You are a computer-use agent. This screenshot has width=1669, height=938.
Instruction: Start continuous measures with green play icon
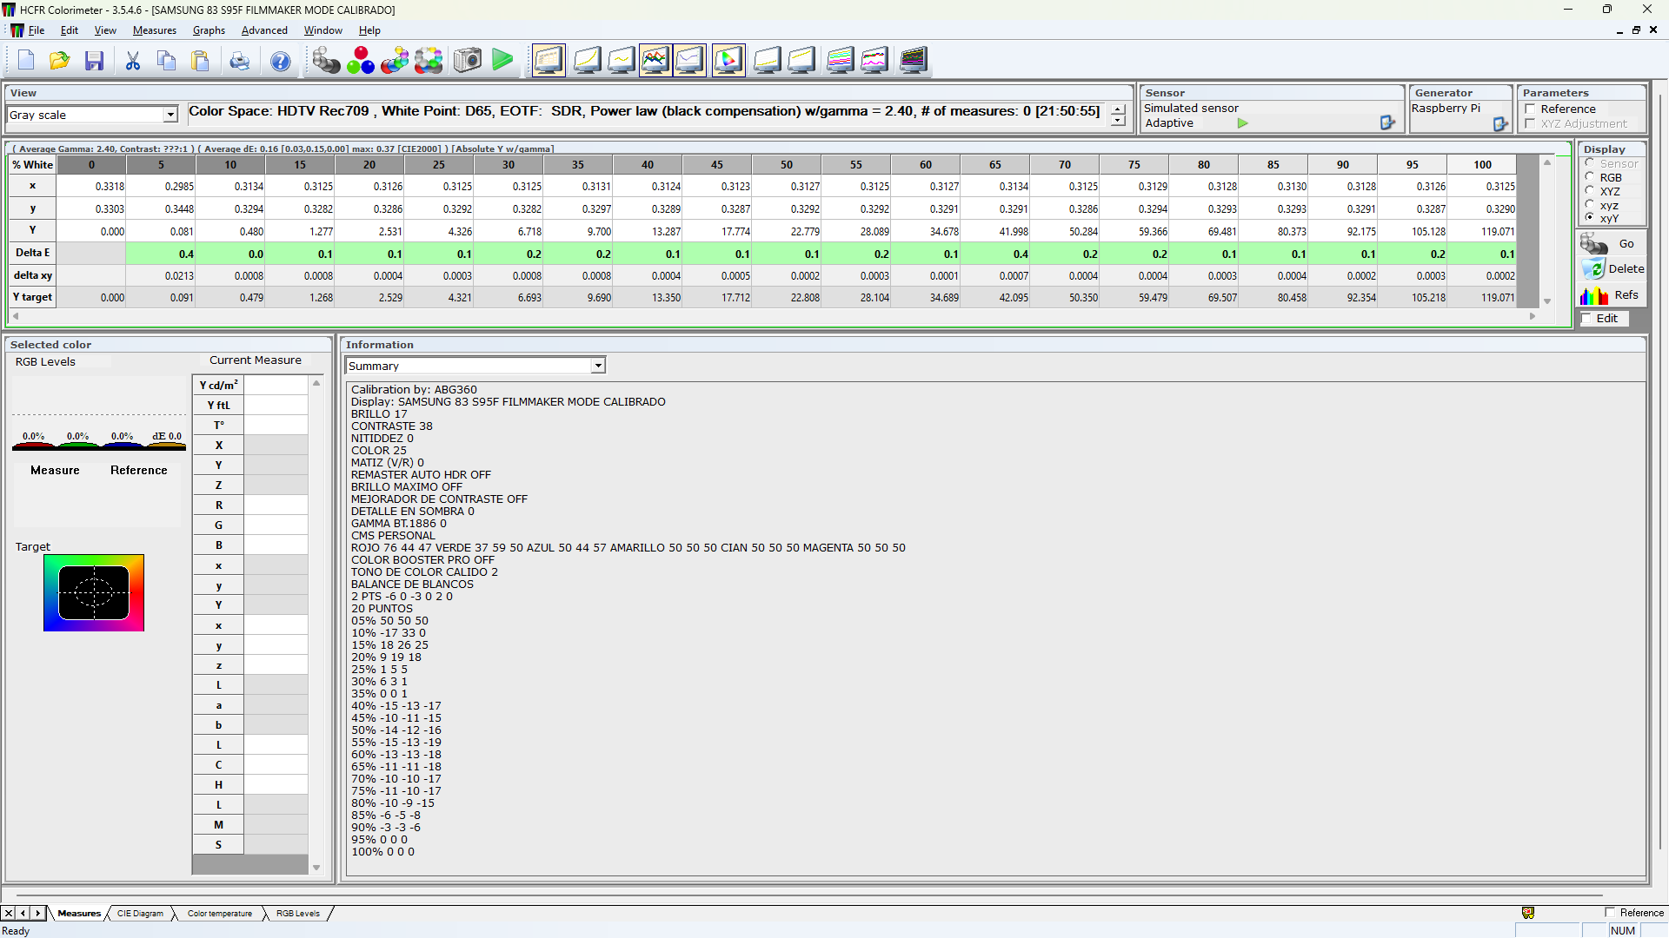pos(502,60)
